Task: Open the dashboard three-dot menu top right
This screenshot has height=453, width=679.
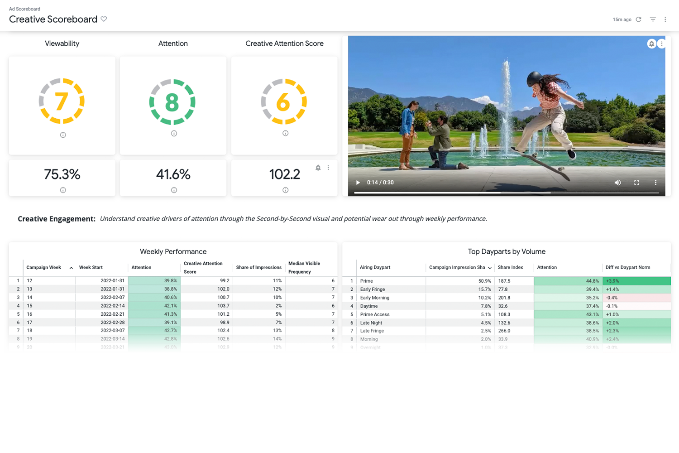Action: click(665, 19)
